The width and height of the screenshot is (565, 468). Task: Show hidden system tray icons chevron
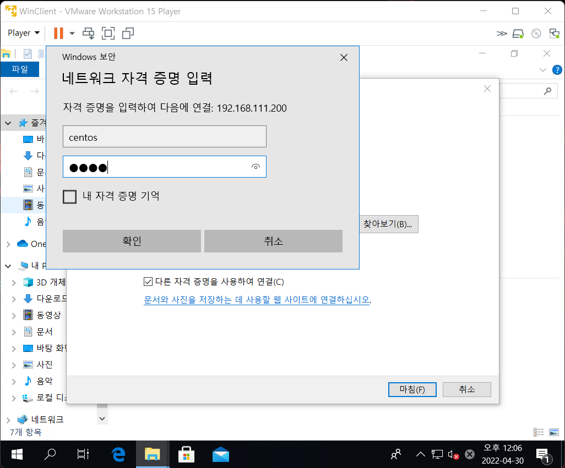(x=420, y=454)
